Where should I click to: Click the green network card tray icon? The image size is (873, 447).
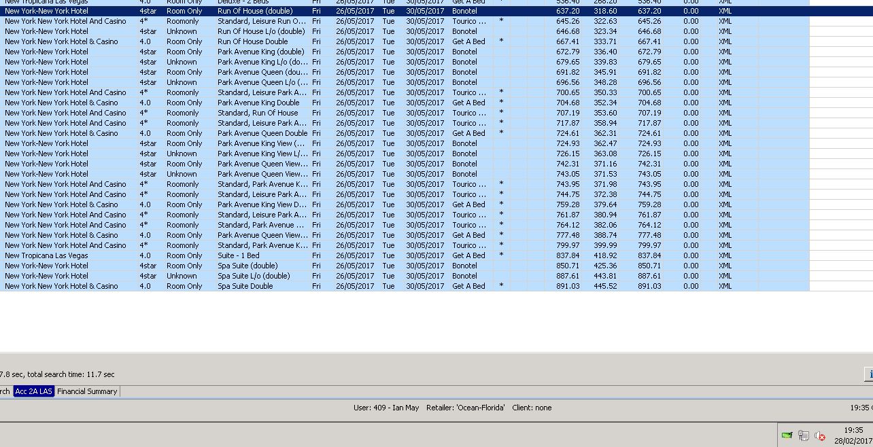787,435
